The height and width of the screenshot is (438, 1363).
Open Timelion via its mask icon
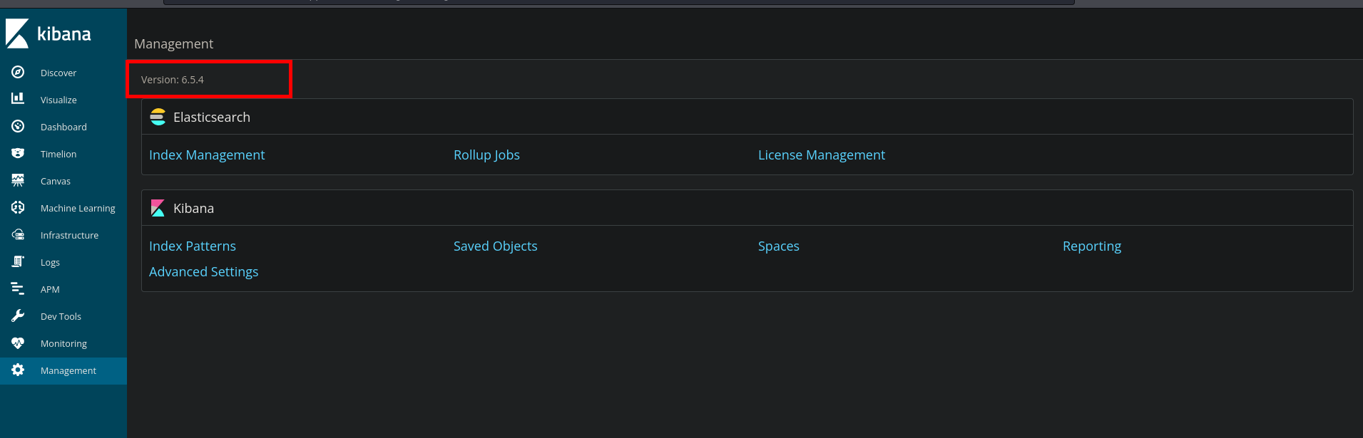click(18, 154)
